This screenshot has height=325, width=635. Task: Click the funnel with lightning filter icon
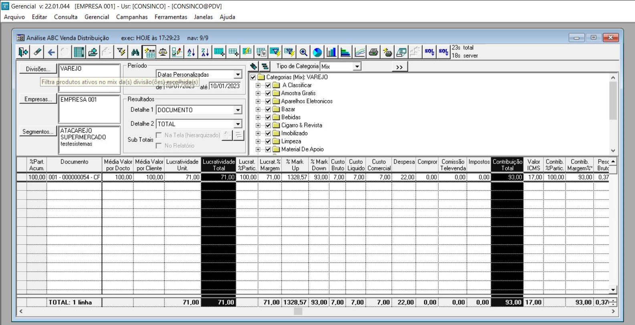(x=121, y=52)
